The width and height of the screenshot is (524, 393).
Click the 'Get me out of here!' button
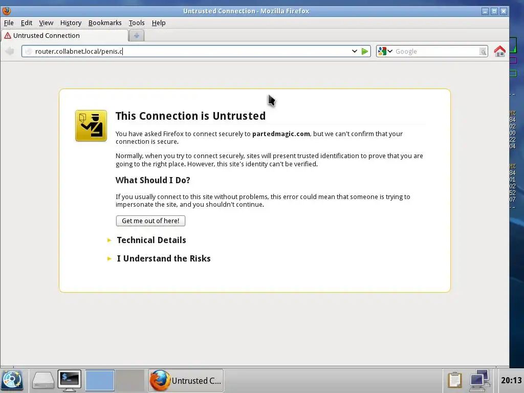coord(150,221)
